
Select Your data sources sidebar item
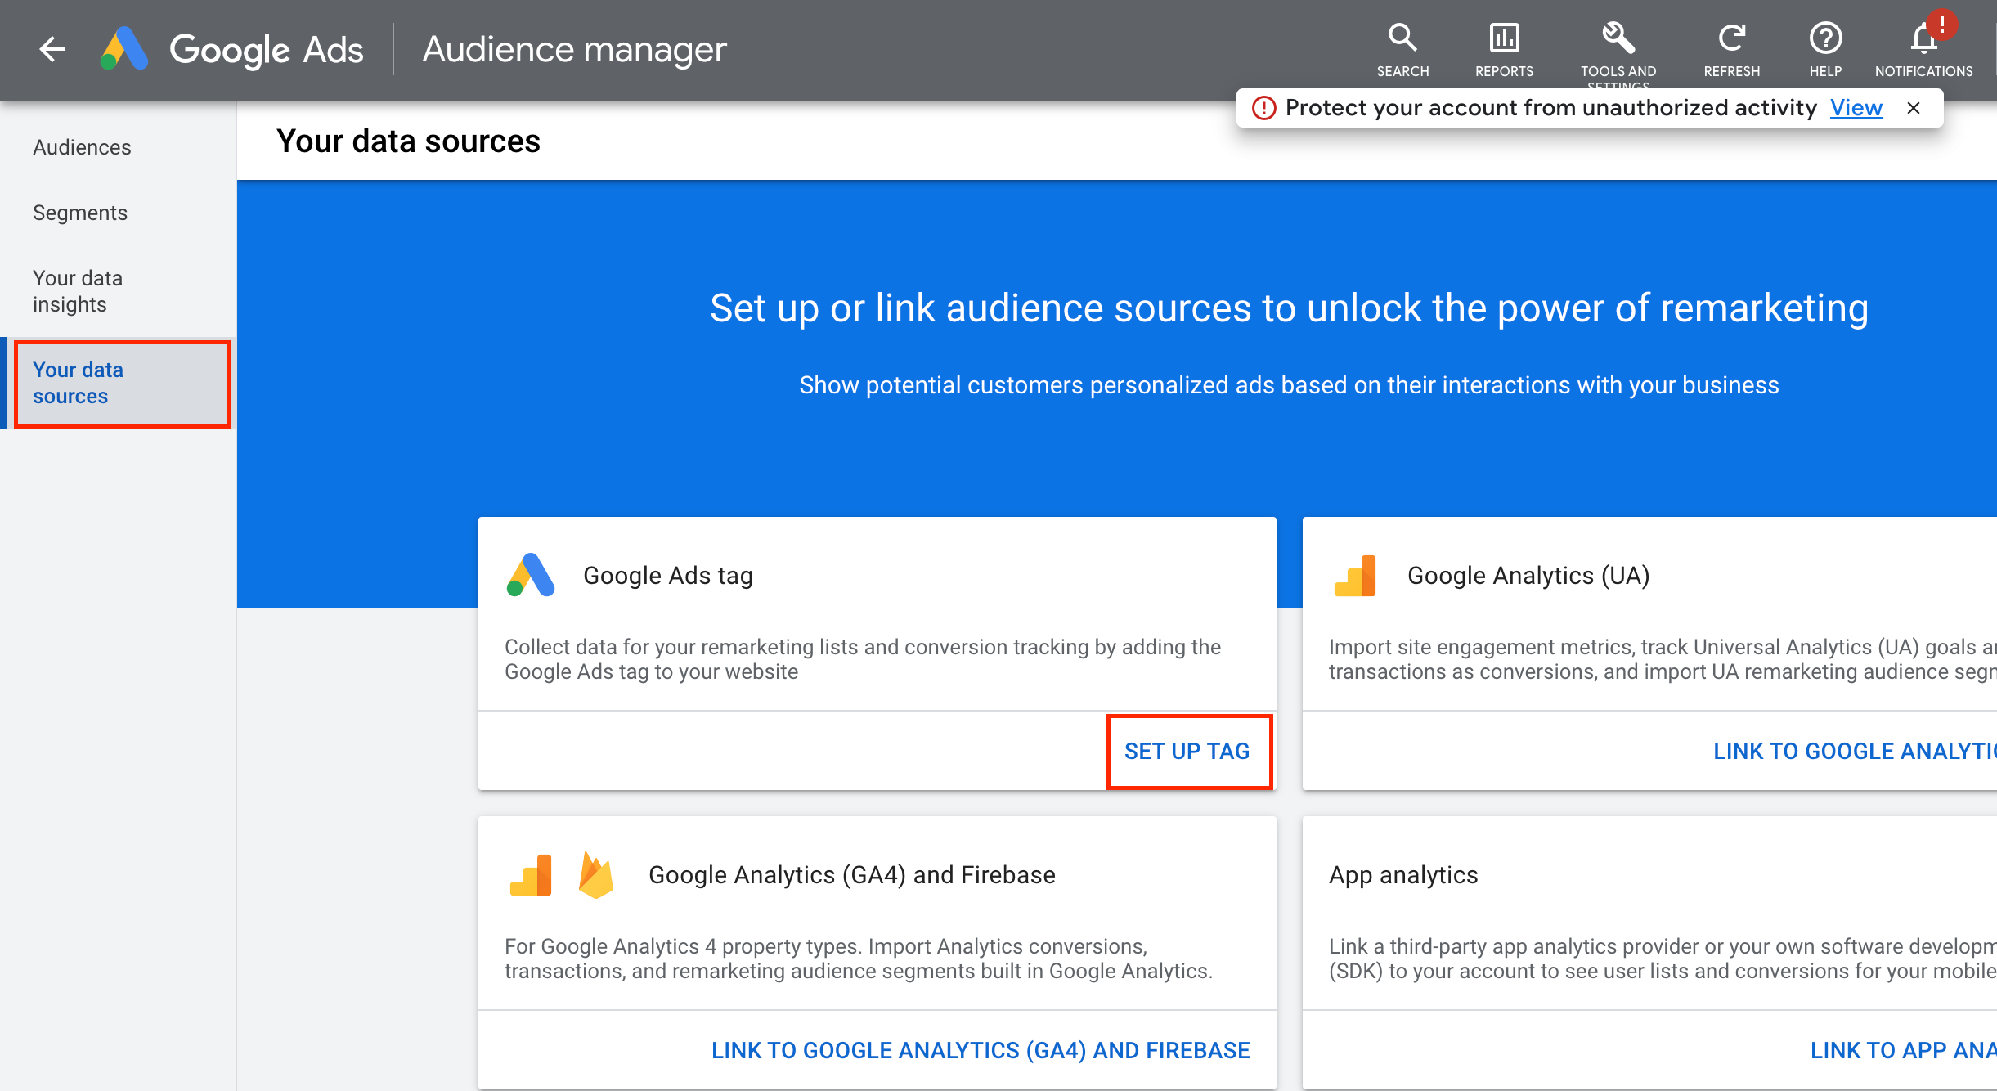tap(78, 383)
